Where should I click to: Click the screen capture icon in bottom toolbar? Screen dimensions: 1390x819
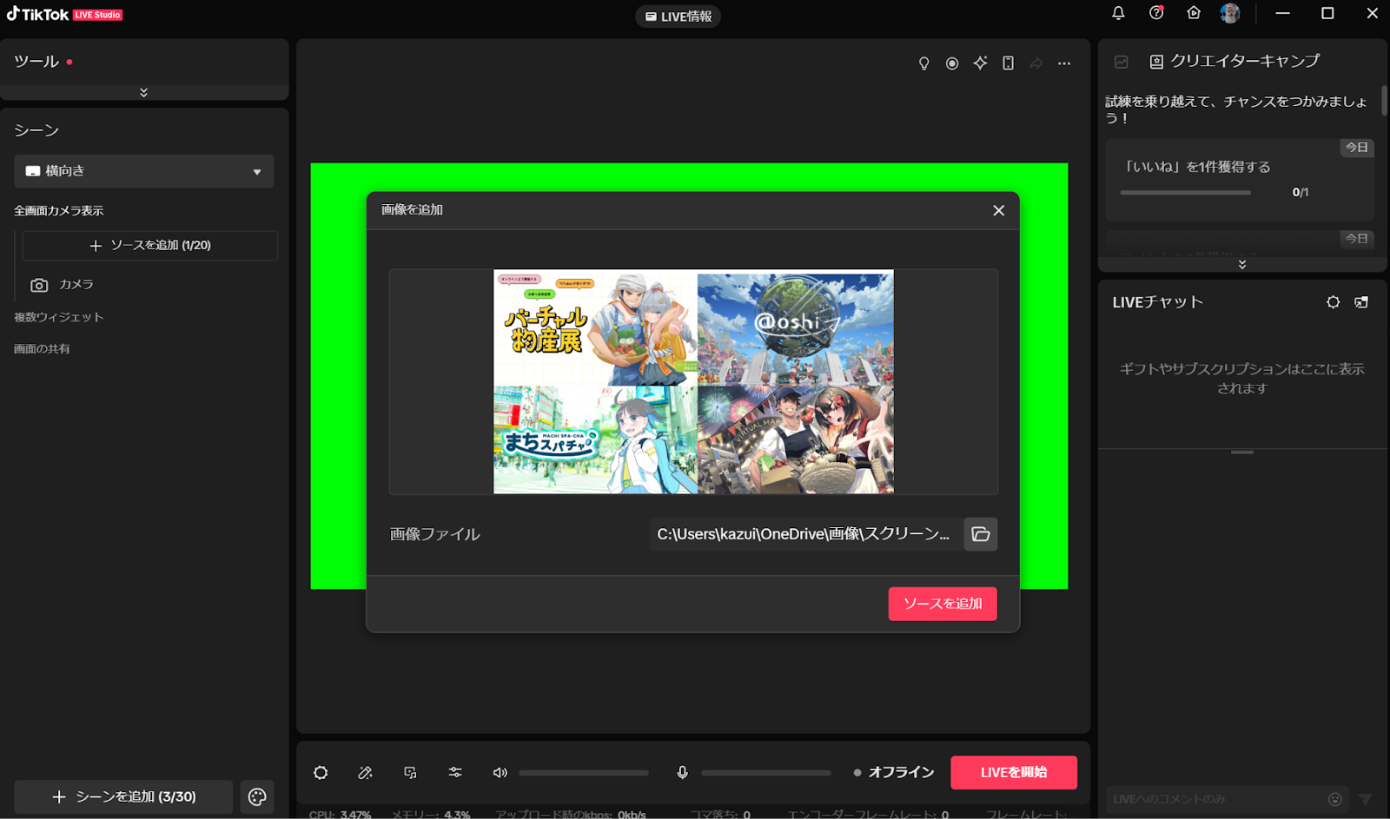coord(410,773)
